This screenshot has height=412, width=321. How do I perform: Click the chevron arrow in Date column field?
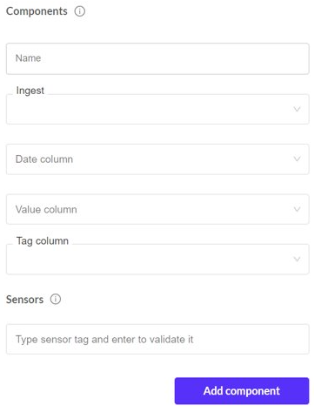297,159
